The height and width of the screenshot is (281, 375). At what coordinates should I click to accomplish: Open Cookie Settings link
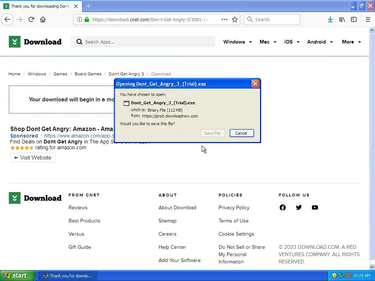point(236,234)
